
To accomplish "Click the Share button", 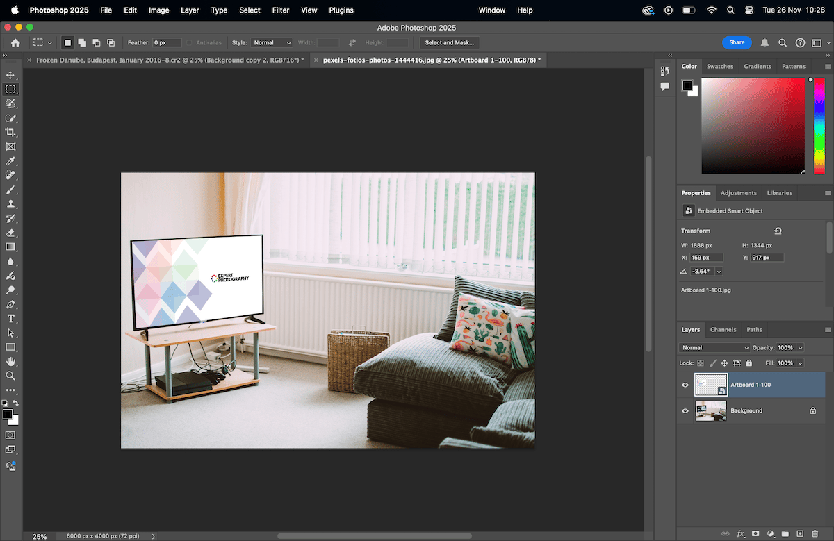I will tap(737, 42).
